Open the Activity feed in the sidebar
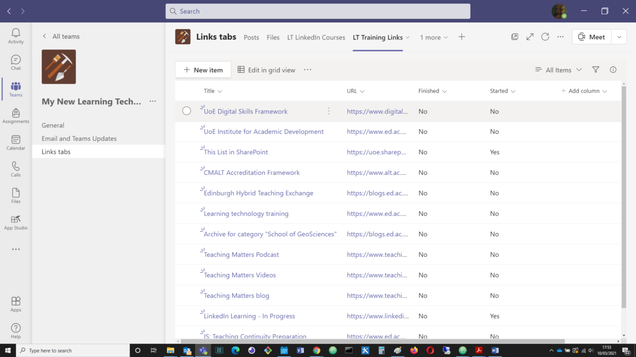 [15, 35]
